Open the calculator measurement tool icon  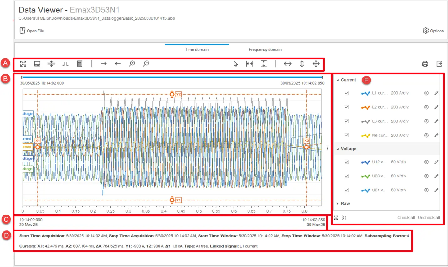[80, 63]
